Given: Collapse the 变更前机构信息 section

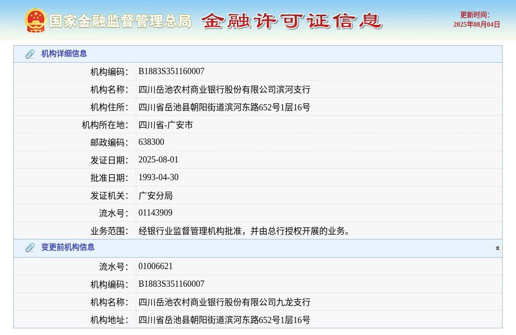Looking at the screenshot, I should (x=497, y=248).
